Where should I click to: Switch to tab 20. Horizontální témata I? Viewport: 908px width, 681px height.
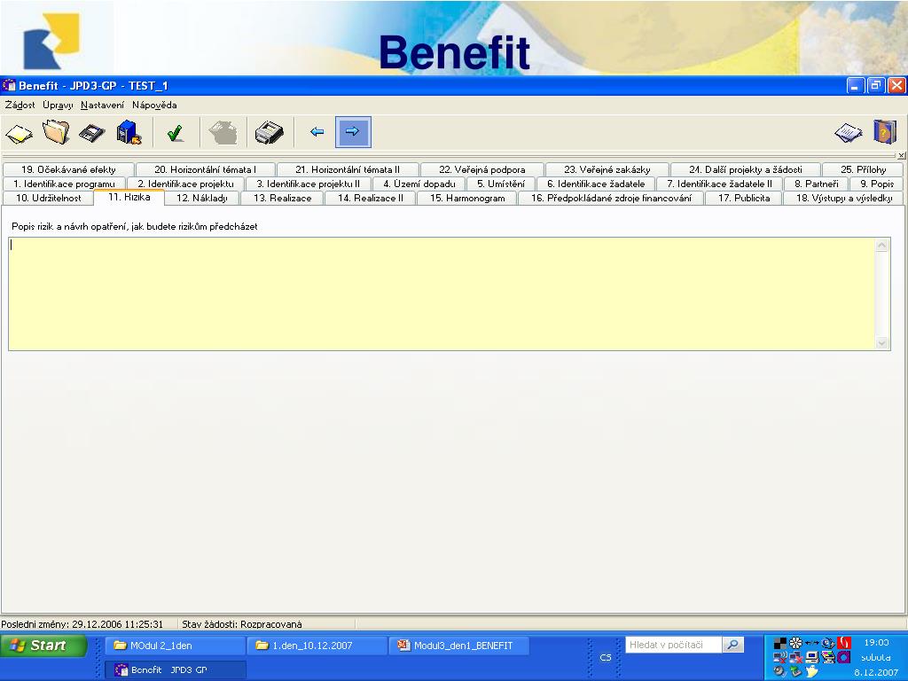pyautogui.click(x=205, y=169)
